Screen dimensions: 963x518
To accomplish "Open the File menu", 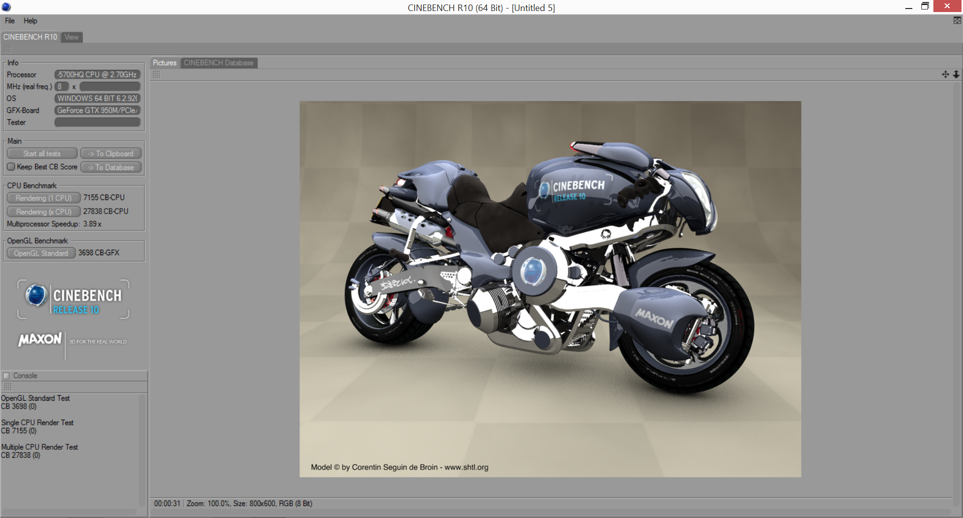I will 10,21.
